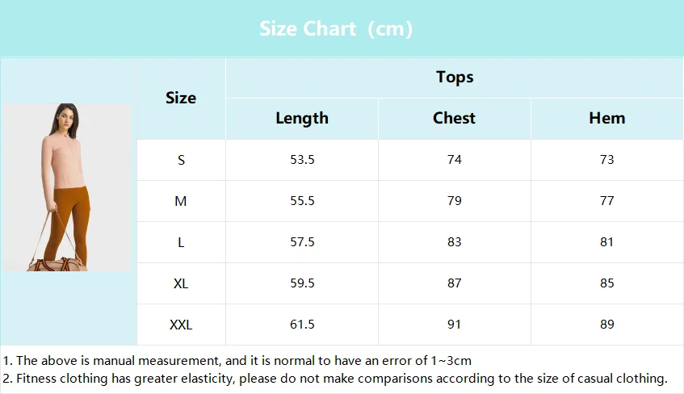Click the 59.5 length cell

(302, 283)
